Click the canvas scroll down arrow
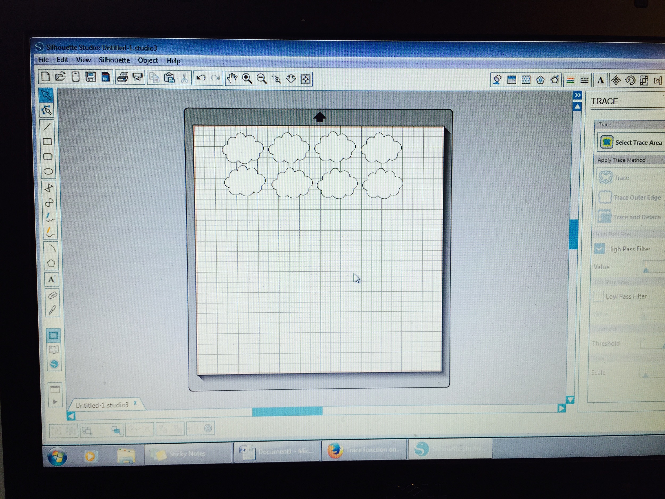This screenshot has height=499, width=665. [x=570, y=400]
